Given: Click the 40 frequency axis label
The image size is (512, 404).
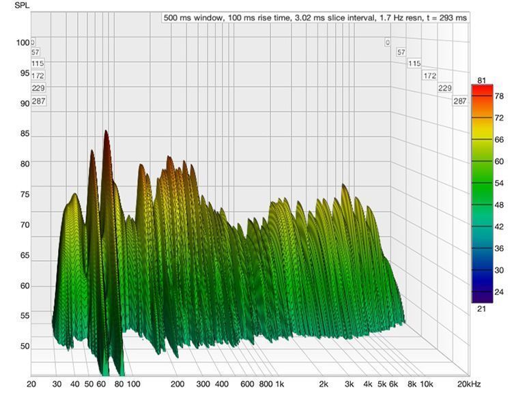Looking at the screenshot, I should click(75, 384).
